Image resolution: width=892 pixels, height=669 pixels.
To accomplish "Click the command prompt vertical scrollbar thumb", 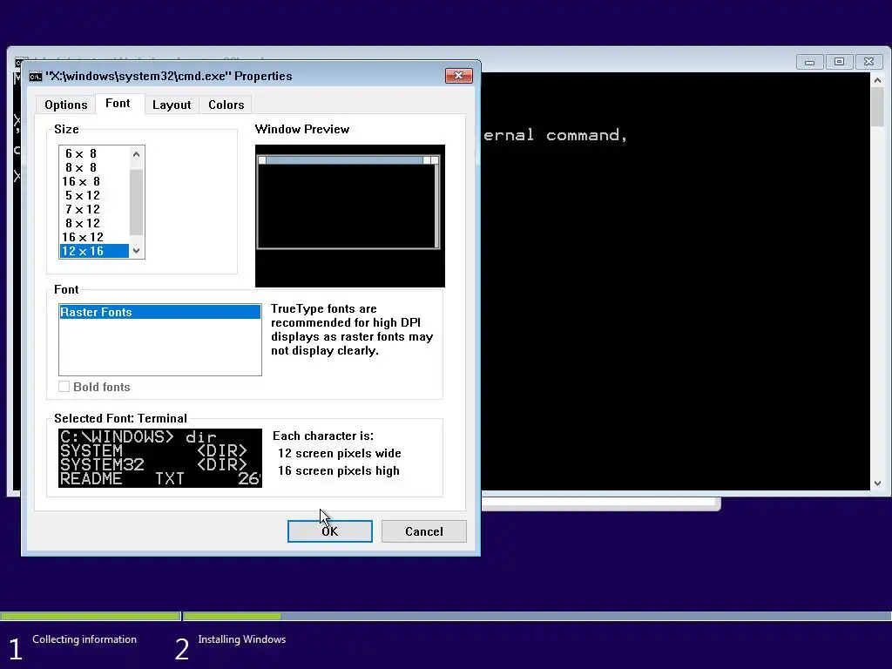I will pyautogui.click(x=877, y=108).
